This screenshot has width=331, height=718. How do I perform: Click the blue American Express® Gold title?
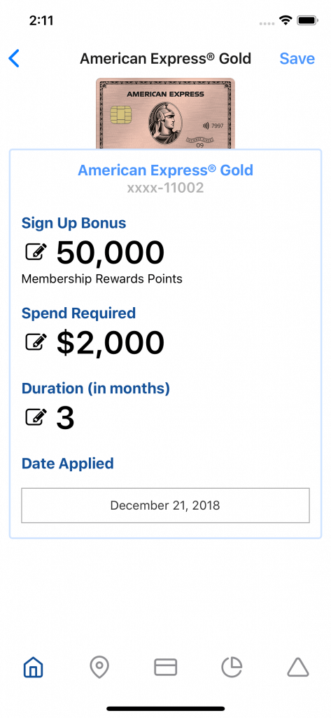[165, 170]
